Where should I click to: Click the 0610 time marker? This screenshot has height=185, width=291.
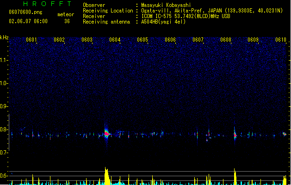pos(281,40)
